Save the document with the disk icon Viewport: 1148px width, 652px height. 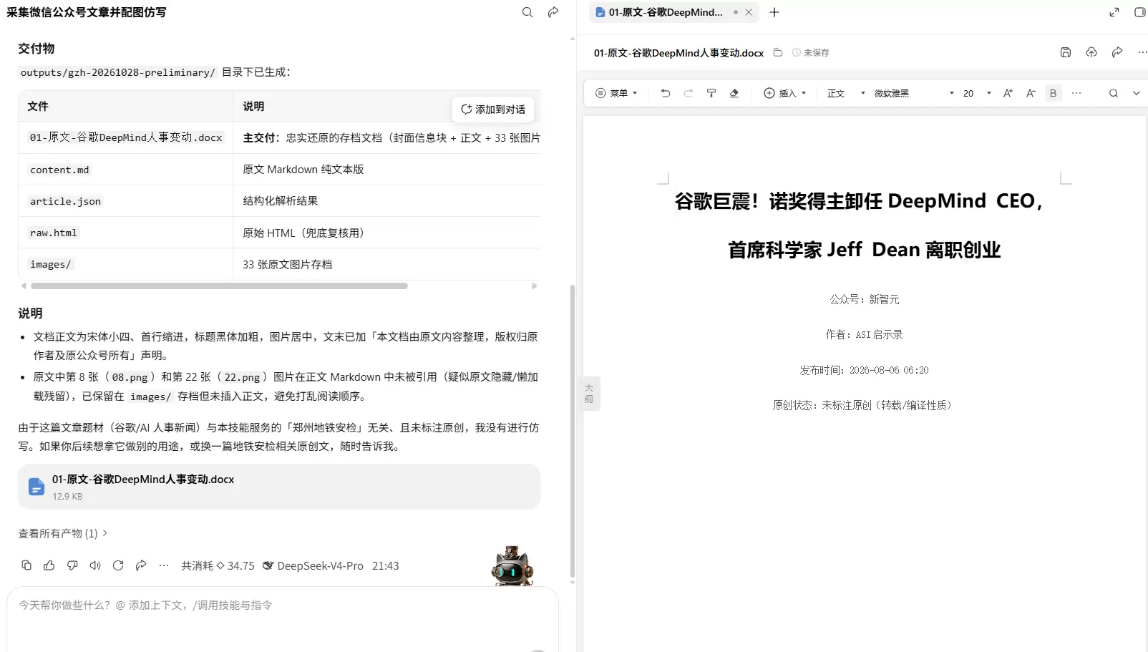(1066, 52)
